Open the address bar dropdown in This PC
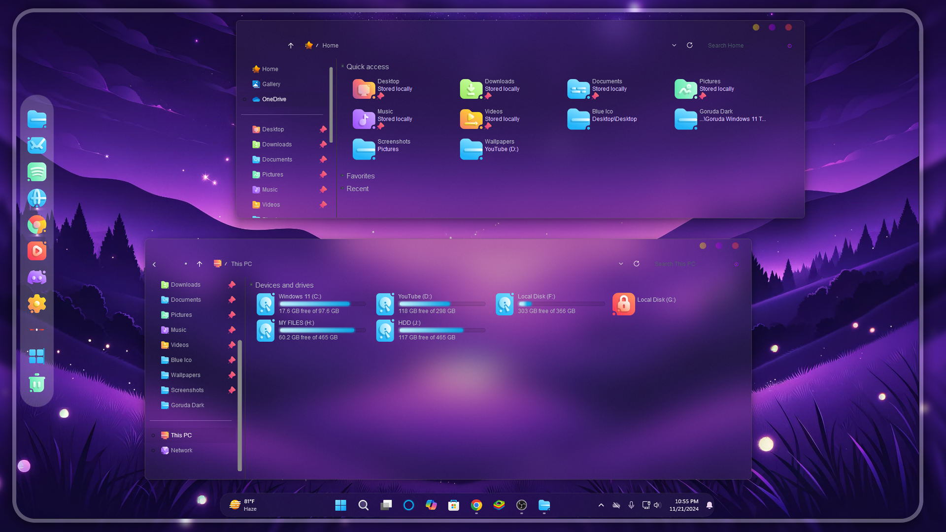This screenshot has width=946, height=532. click(621, 264)
